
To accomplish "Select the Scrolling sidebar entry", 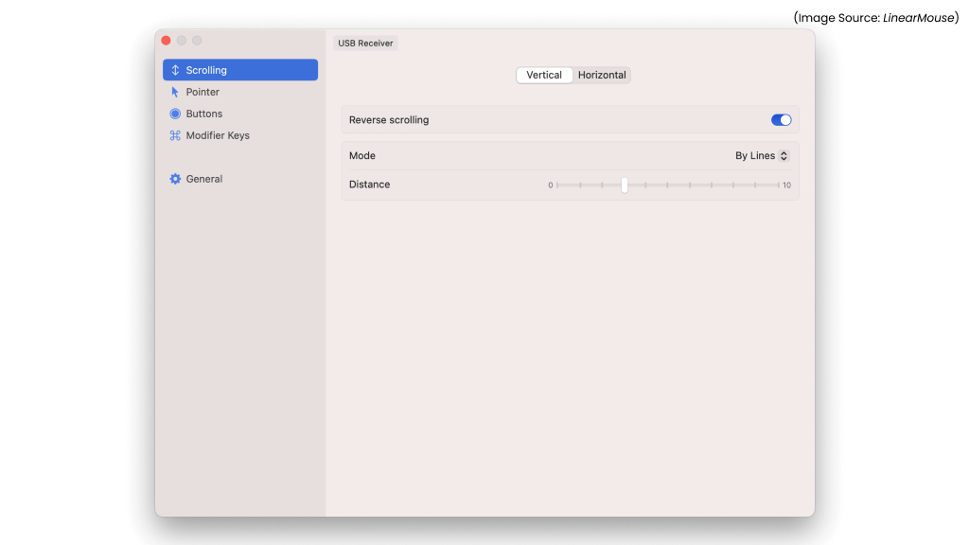I will pos(206,70).
